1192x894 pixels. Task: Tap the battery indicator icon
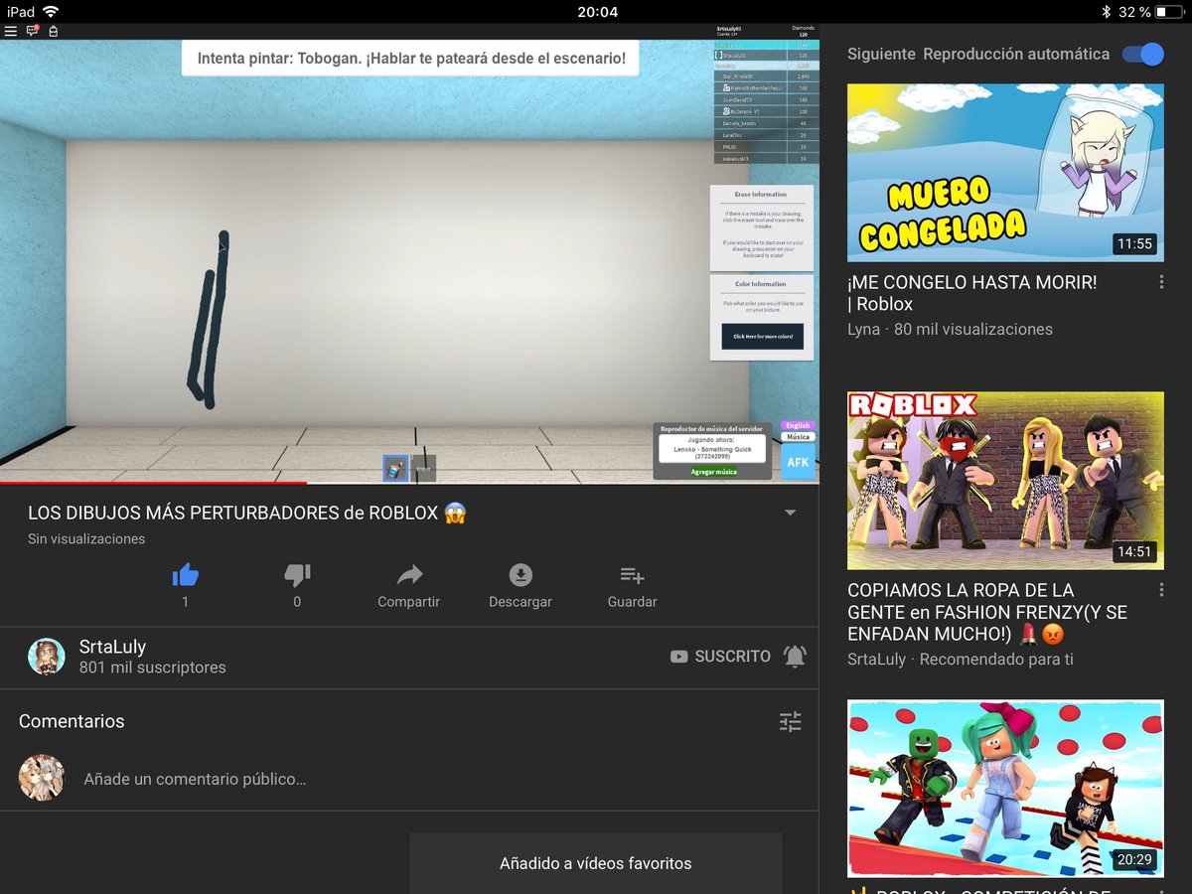click(x=1170, y=12)
